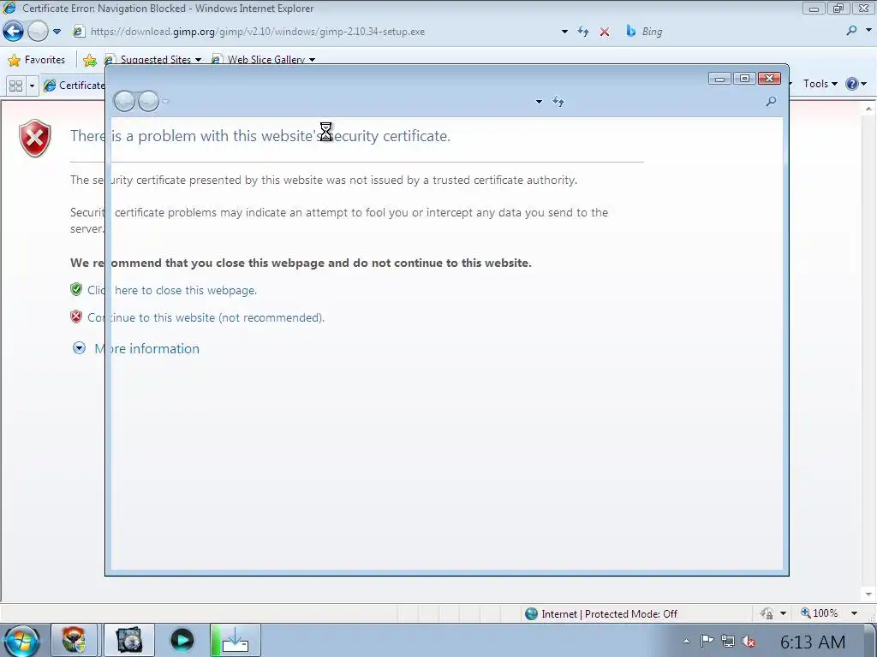Click the muted volume tray icon
The height and width of the screenshot is (657, 877).
point(749,642)
